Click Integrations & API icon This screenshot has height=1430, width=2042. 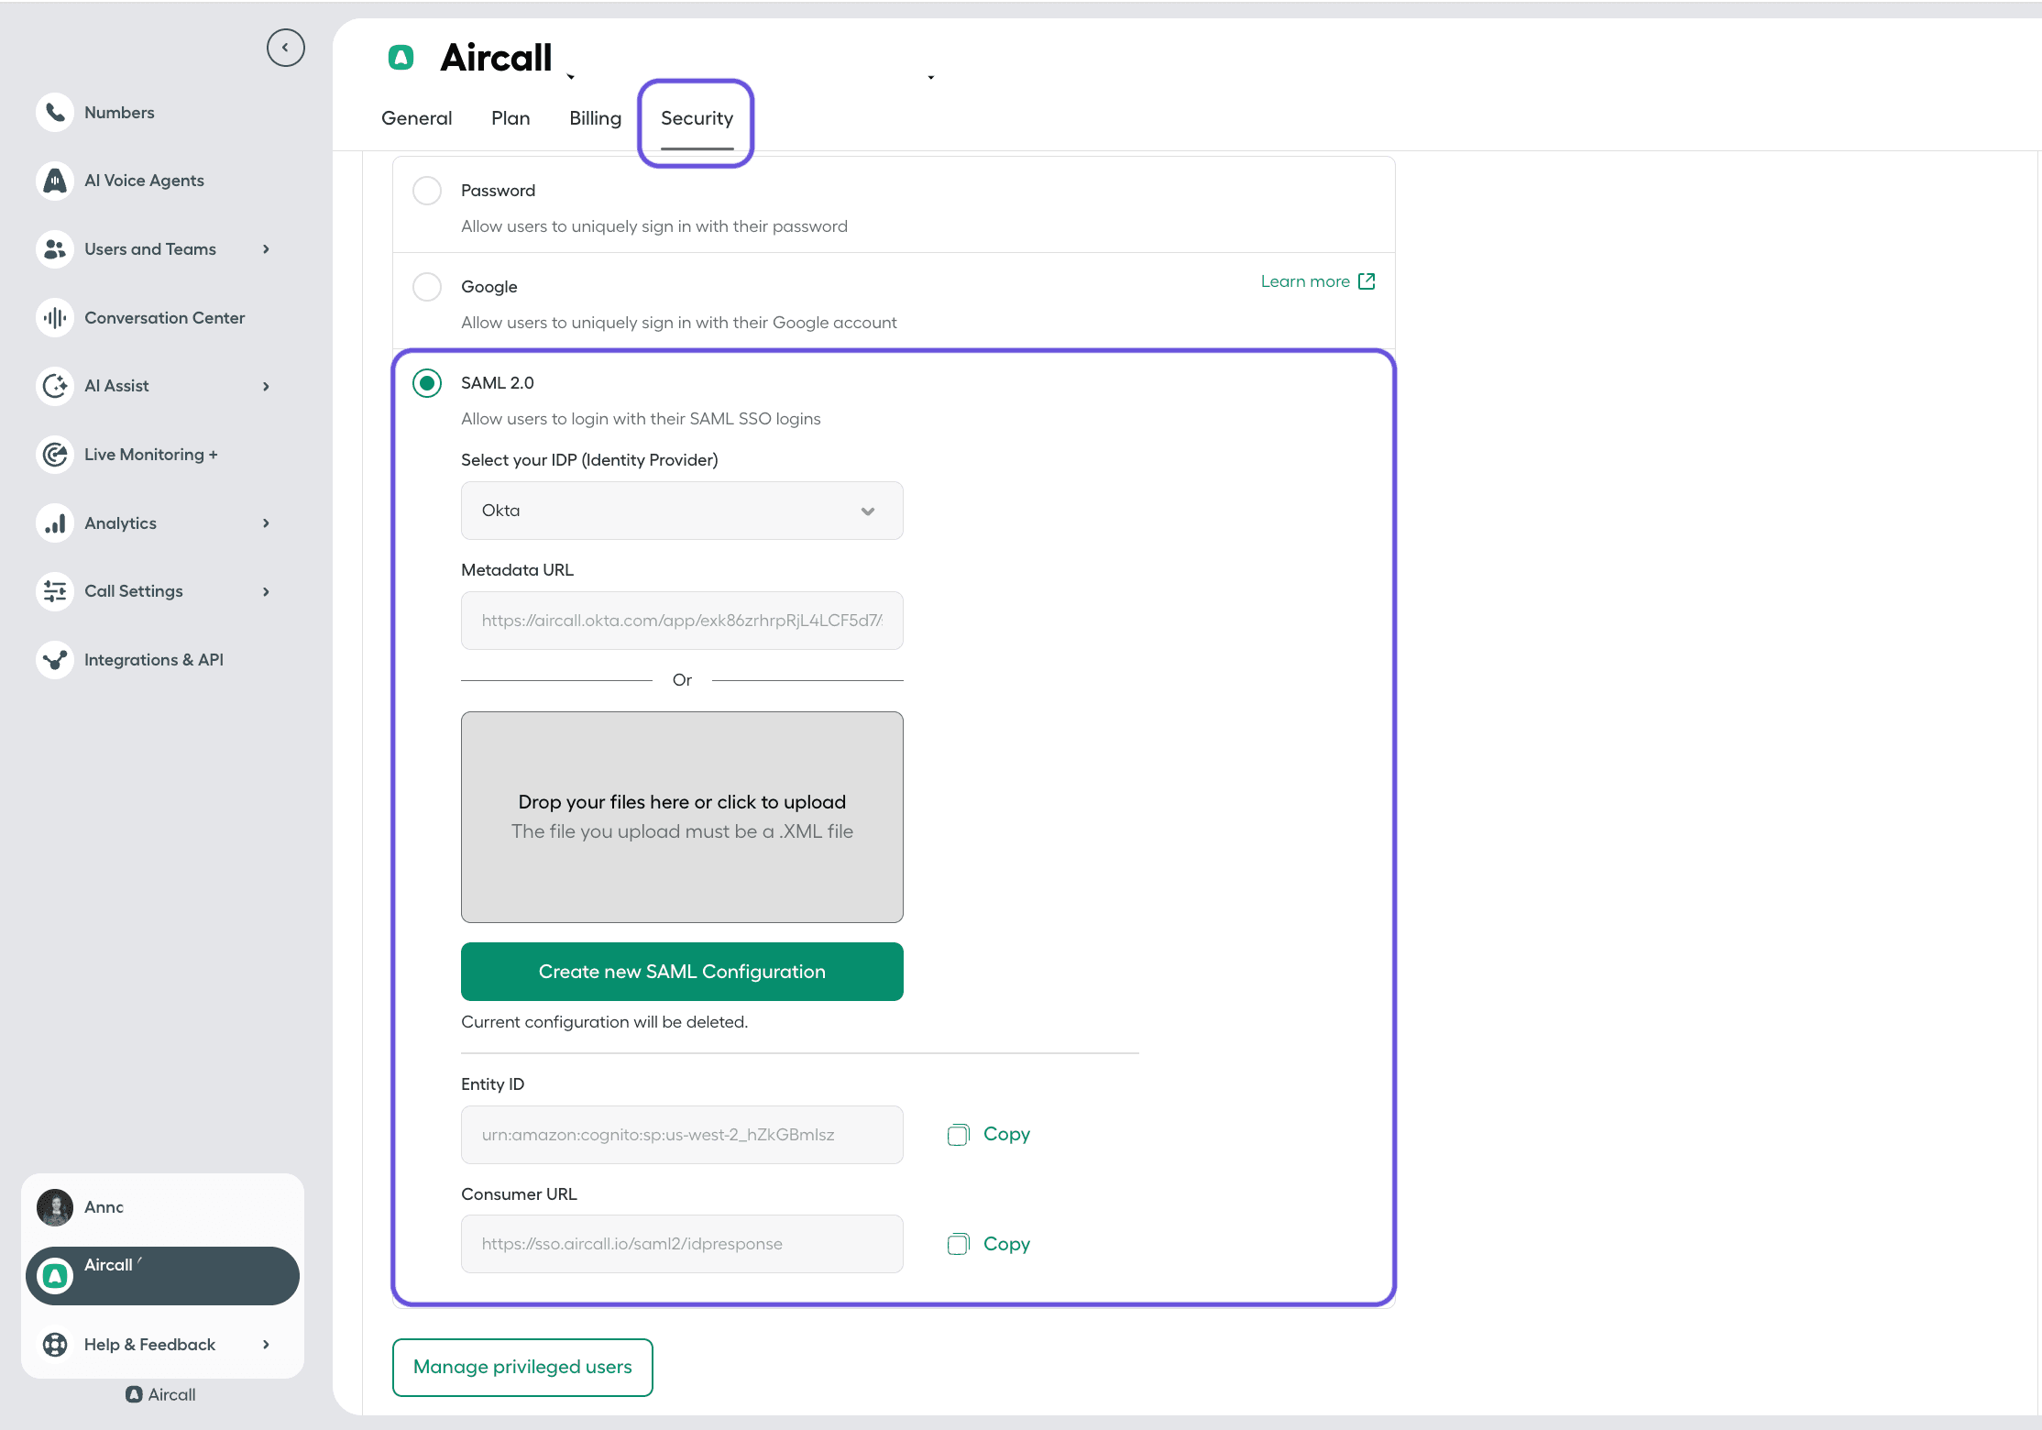(55, 660)
